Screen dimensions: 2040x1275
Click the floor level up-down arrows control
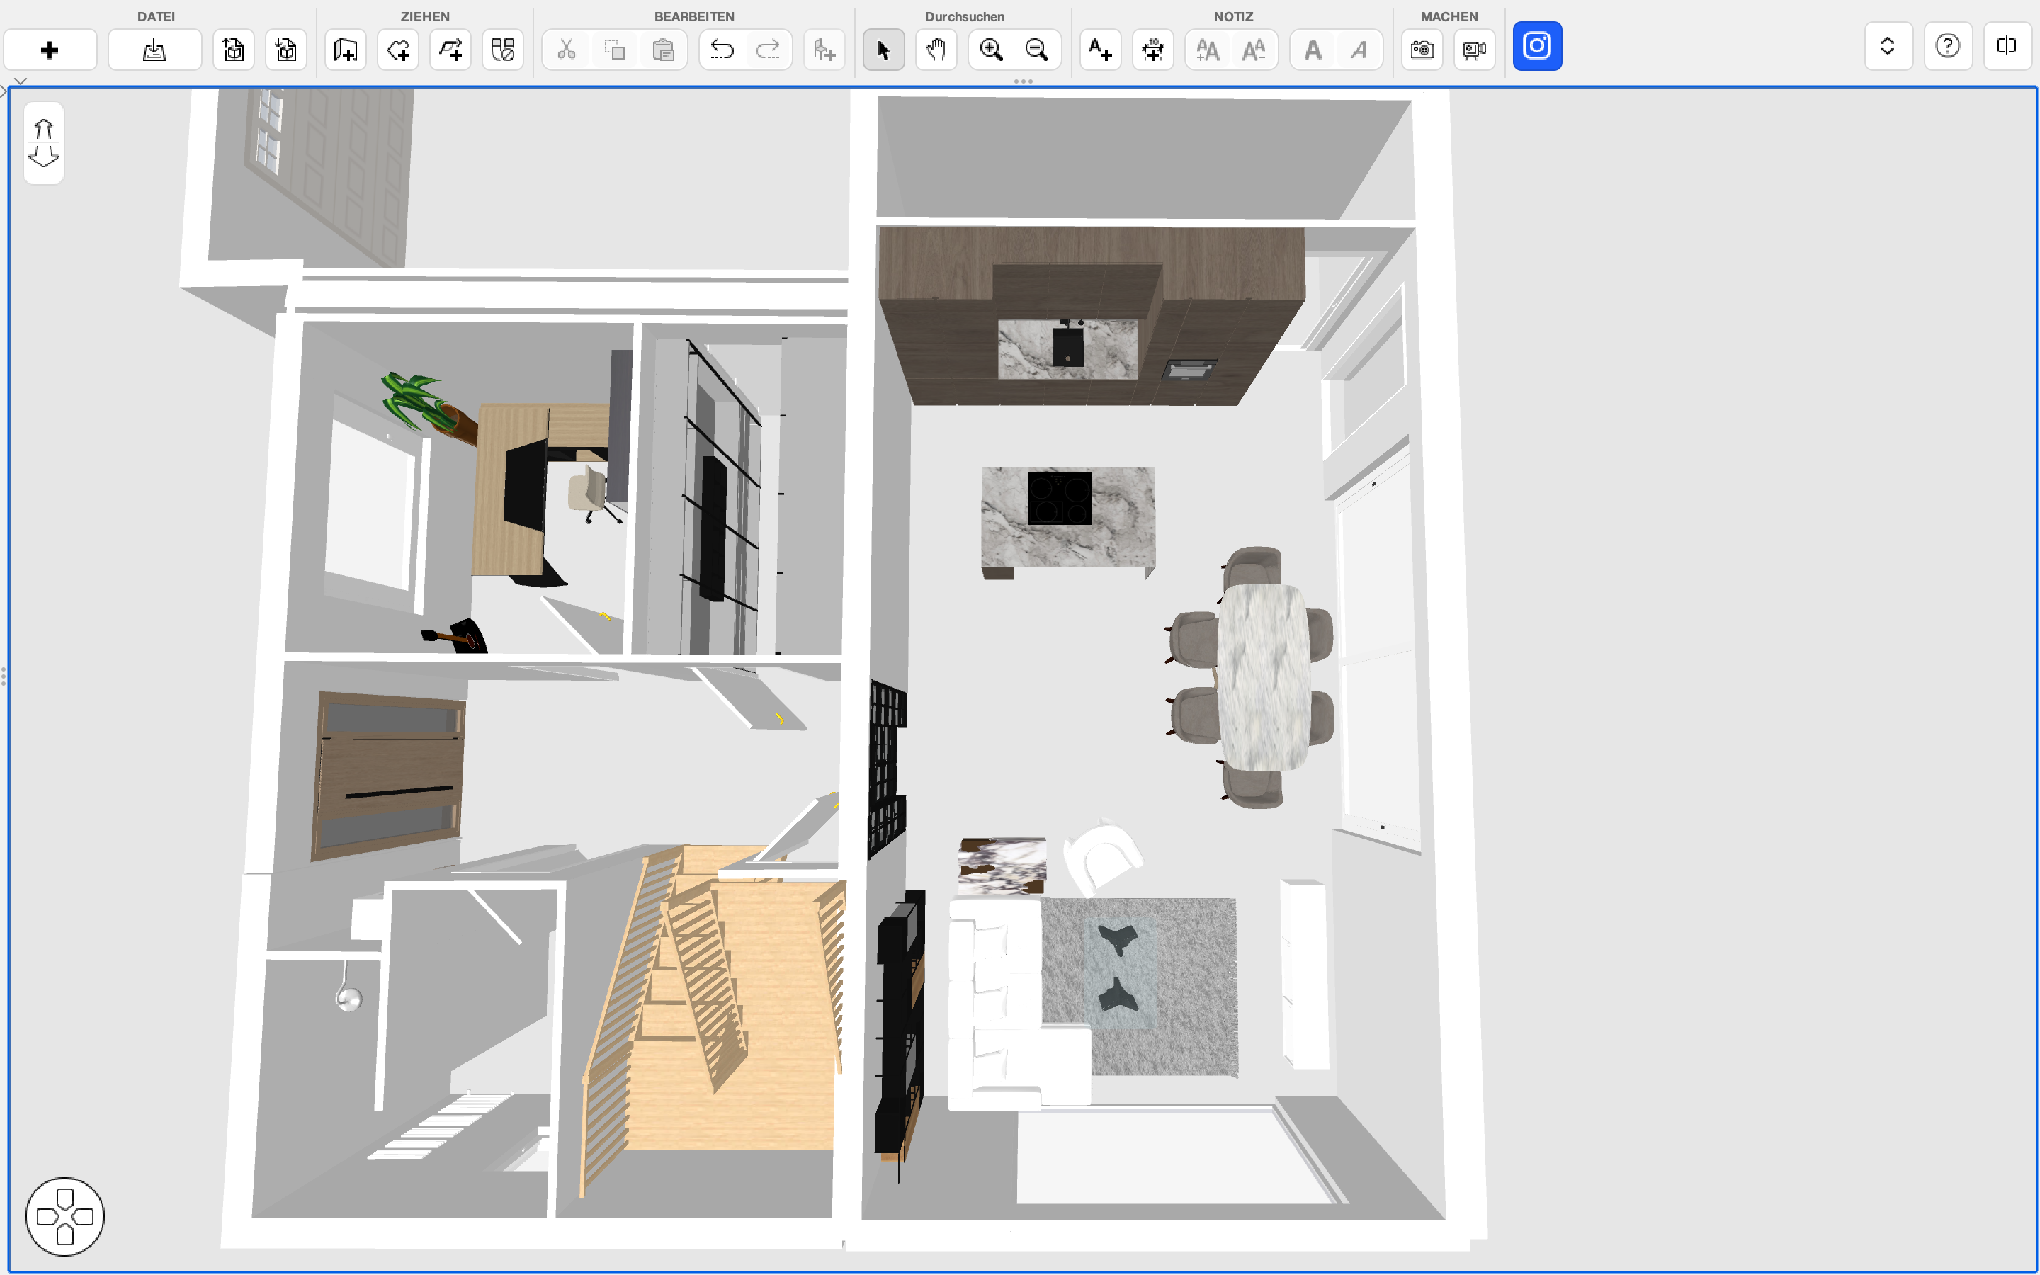[x=44, y=142]
